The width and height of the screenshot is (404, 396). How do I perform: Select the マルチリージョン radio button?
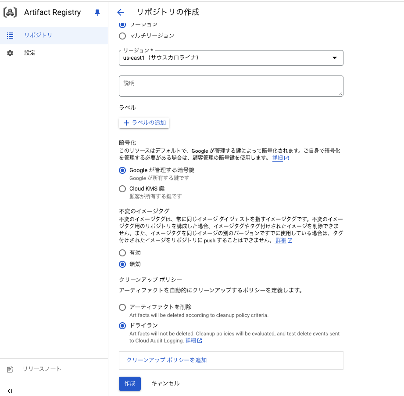pyautogui.click(x=122, y=36)
